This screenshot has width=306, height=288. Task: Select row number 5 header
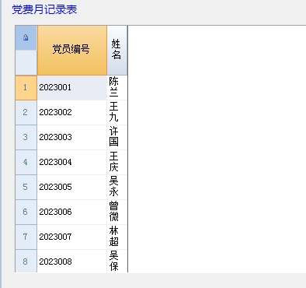tap(26, 188)
